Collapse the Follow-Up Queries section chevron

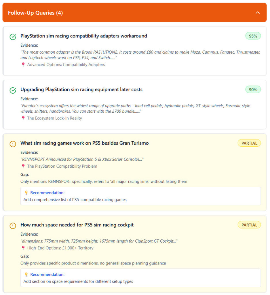pos(258,13)
